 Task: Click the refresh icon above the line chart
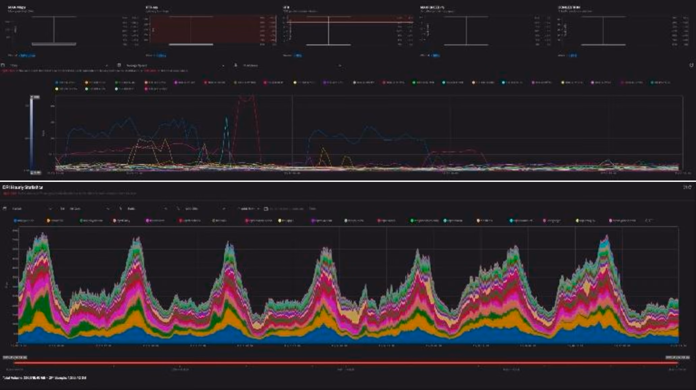click(691, 65)
